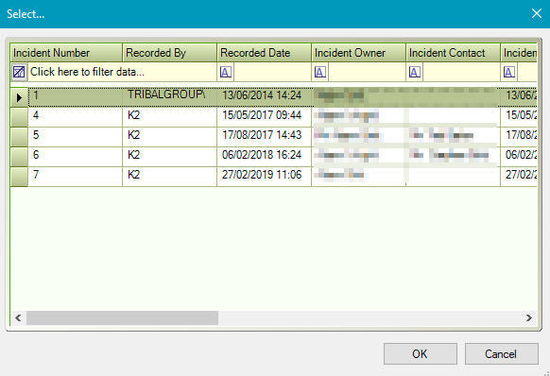The image size is (550, 376).
Task: Select the row header for incident 7
Action: (19, 177)
